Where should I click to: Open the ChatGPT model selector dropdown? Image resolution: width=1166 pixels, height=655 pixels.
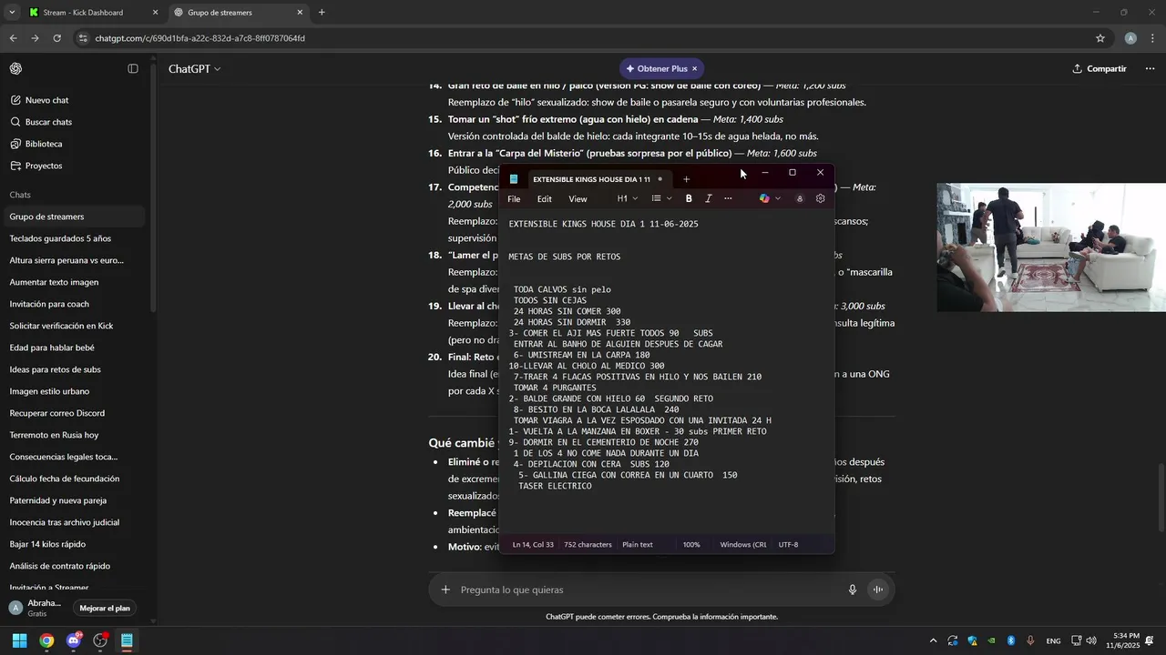tap(194, 69)
